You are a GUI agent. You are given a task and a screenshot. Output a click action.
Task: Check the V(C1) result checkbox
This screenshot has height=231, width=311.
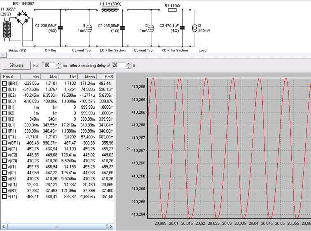(x=4, y=149)
